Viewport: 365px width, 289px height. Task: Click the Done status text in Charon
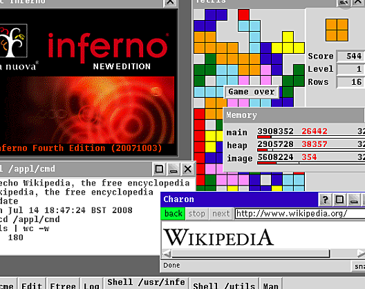[171, 265]
